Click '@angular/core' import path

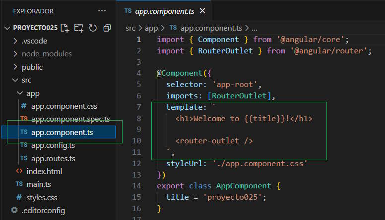tap(311, 40)
